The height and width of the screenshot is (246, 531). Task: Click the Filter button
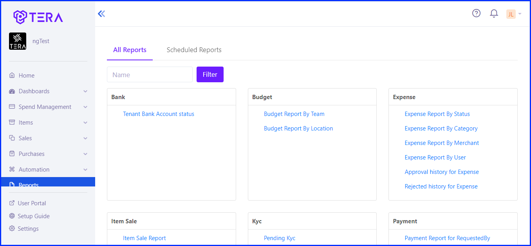click(210, 74)
